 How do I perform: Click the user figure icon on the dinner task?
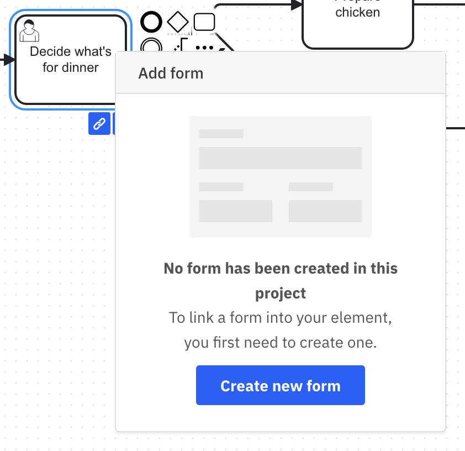click(x=29, y=31)
